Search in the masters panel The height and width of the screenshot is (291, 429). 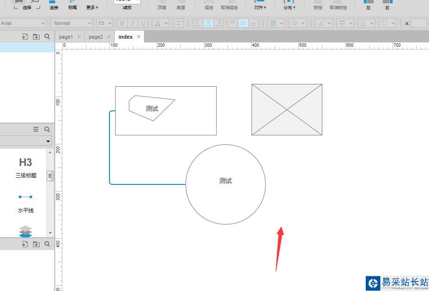tap(47, 244)
